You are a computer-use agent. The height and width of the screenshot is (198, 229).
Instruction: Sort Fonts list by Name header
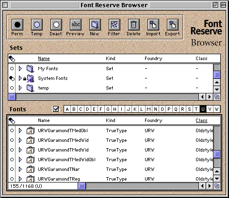tap(44, 121)
